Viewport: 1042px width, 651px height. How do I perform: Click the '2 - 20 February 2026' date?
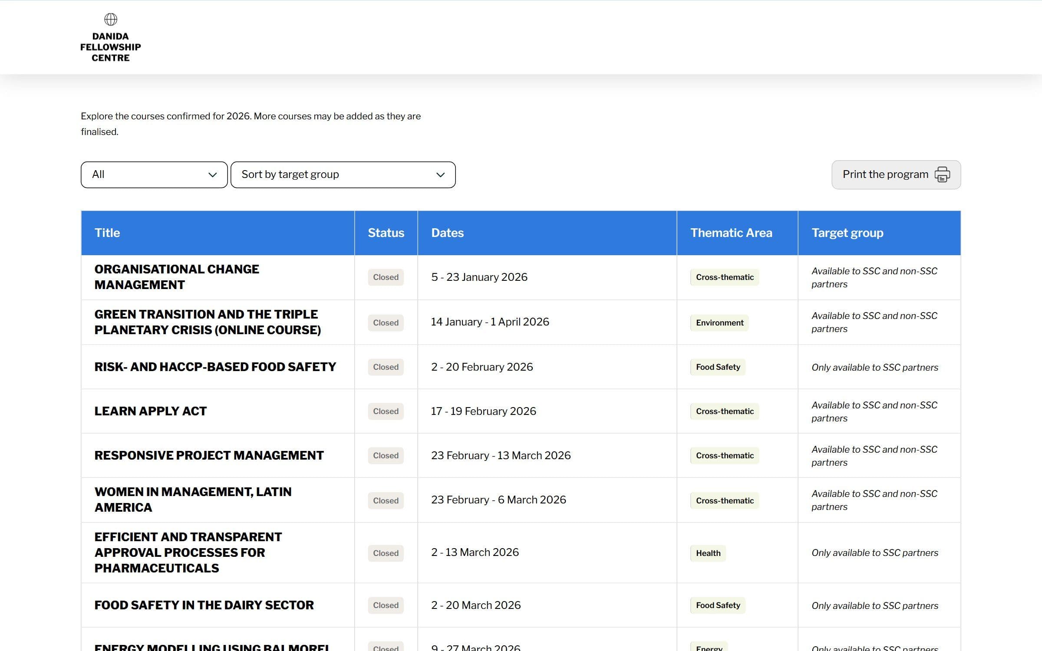(482, 367)
